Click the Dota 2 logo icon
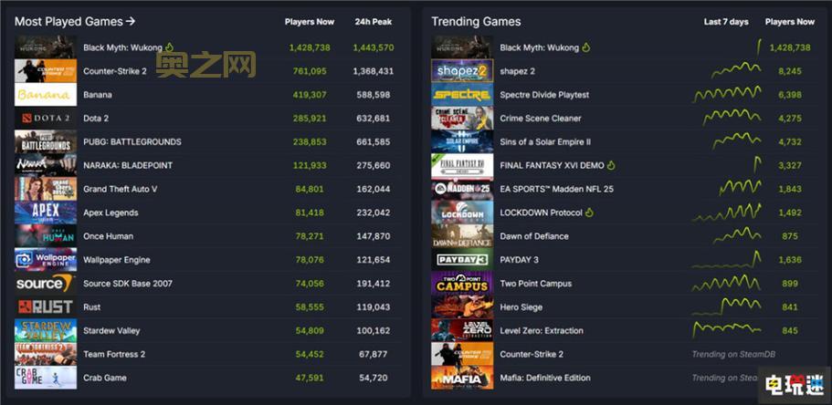Viewport: 832px width, 405px height. click(x=46, y=119)
